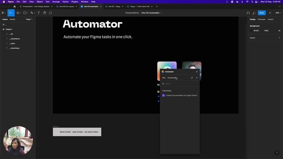Switch to the Inspect tab
This screenshot has height=159, width=283.
(270, 19)
